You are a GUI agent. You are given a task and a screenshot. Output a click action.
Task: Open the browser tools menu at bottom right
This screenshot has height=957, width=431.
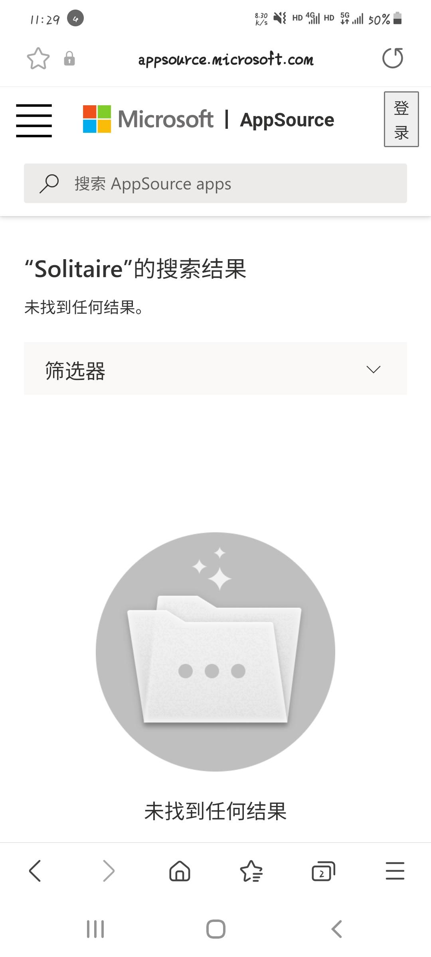tap(395, 870)
